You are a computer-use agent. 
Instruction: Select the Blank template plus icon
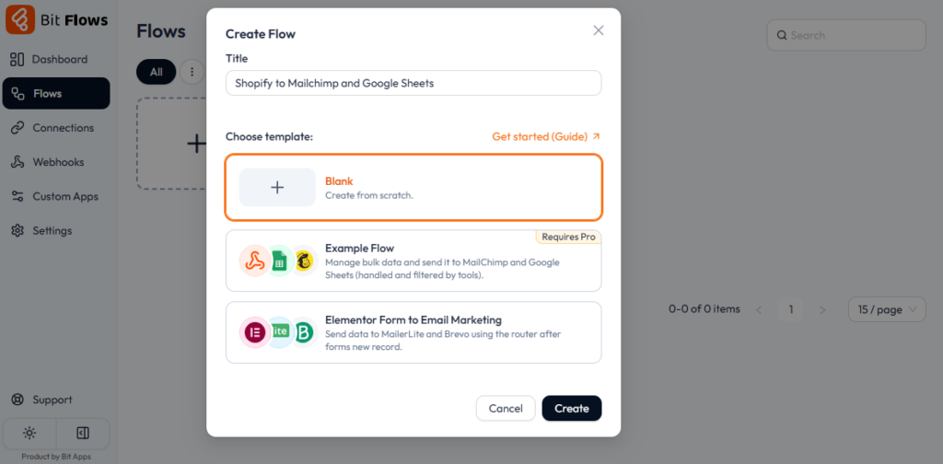coord(277,188)
